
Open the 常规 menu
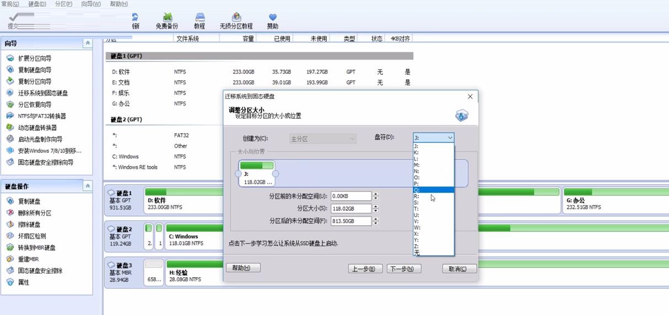[10, 4]
